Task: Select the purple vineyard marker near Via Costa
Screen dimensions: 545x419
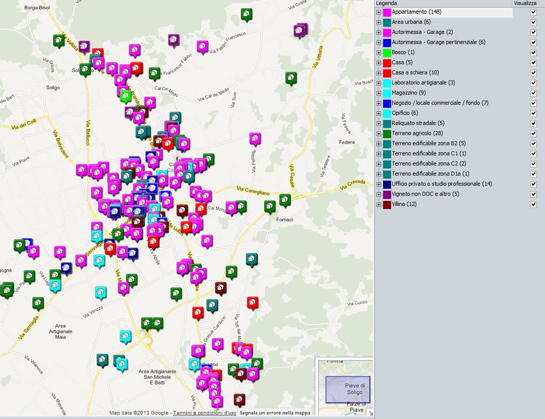Action: click(300, 30)
